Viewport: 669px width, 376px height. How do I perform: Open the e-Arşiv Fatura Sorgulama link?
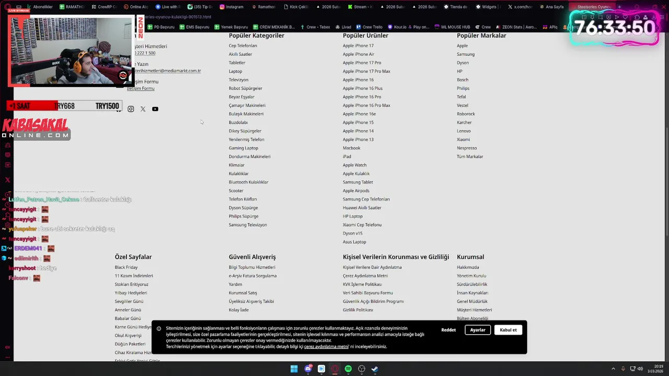pyautogui.click(x=252, y=276)
